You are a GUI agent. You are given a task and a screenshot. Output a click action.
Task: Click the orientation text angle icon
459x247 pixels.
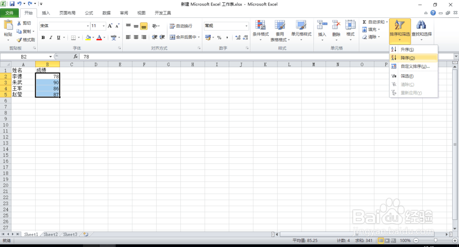point(155,26)
